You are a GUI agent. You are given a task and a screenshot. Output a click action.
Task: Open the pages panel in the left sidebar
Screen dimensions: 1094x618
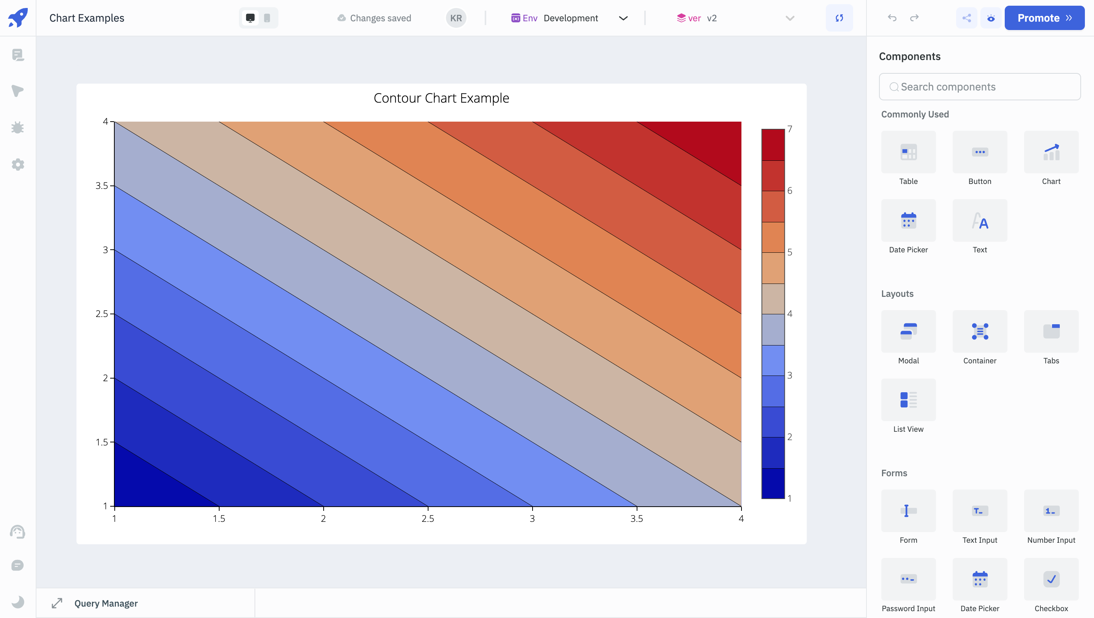coord(18,55)
